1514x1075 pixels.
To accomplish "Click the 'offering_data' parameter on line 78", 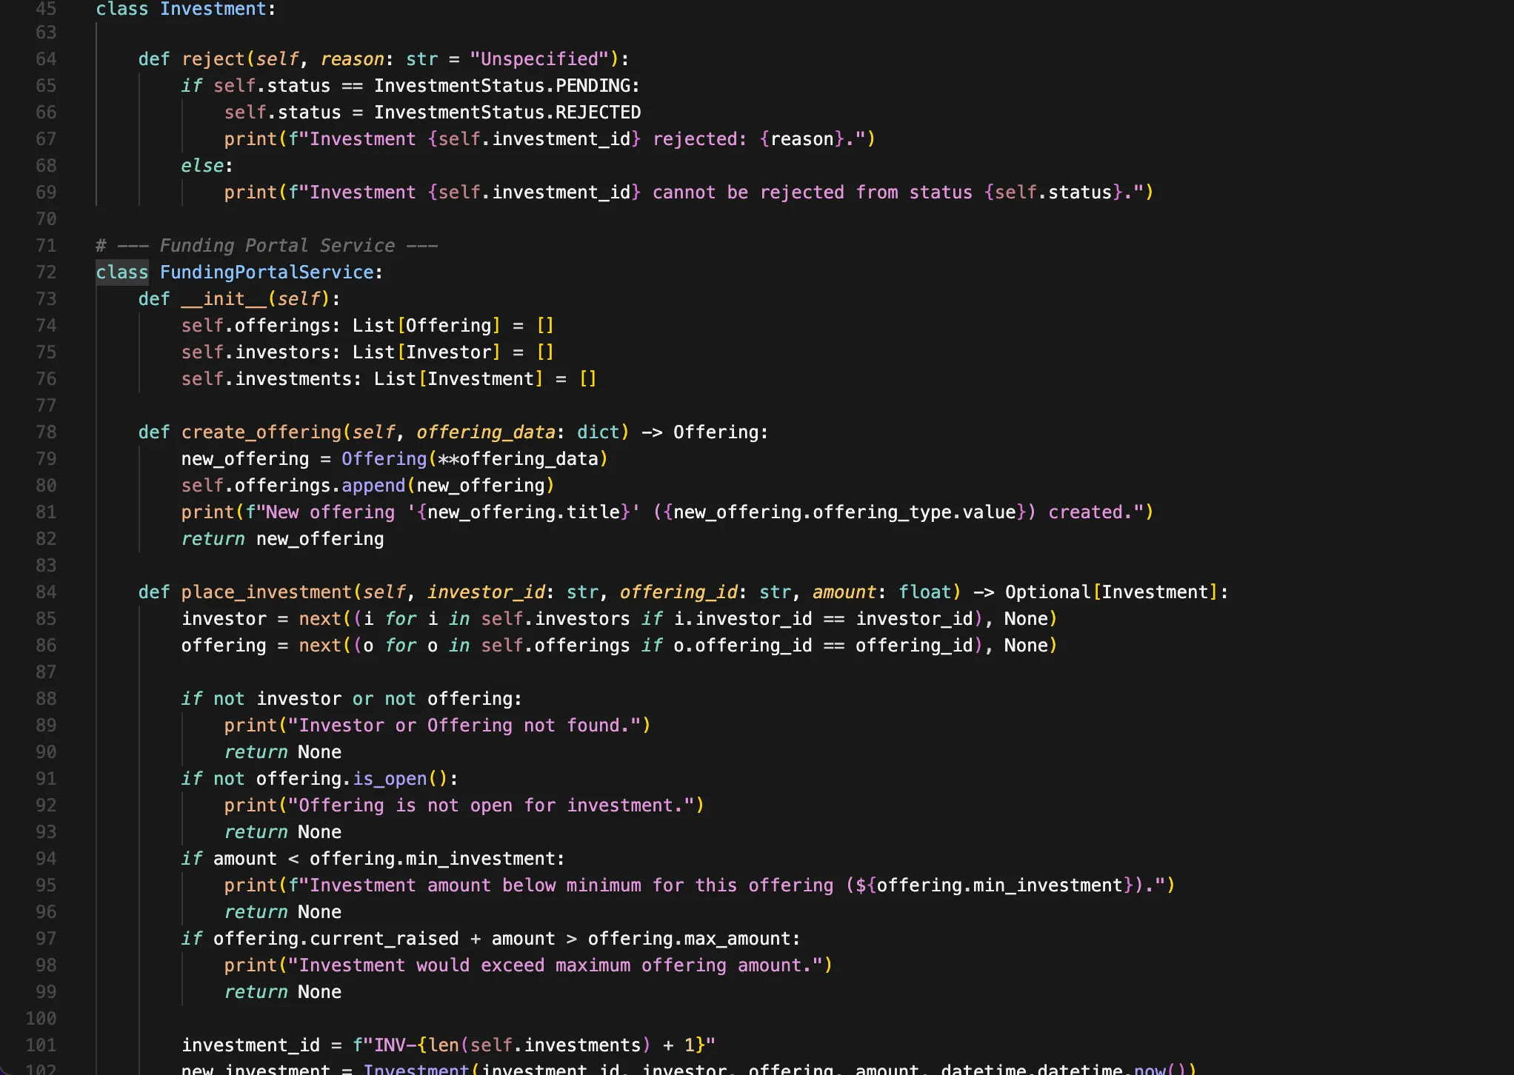I will point(486,432).
